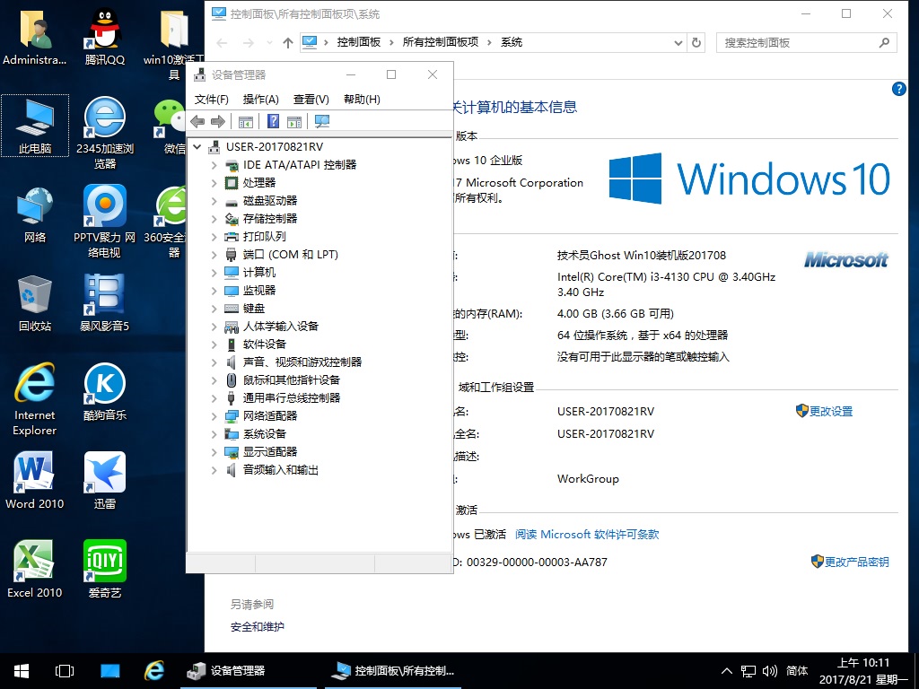Click the 搜索控制面板 search field
This screenshot has width=919, height=689.
point(797,42)
